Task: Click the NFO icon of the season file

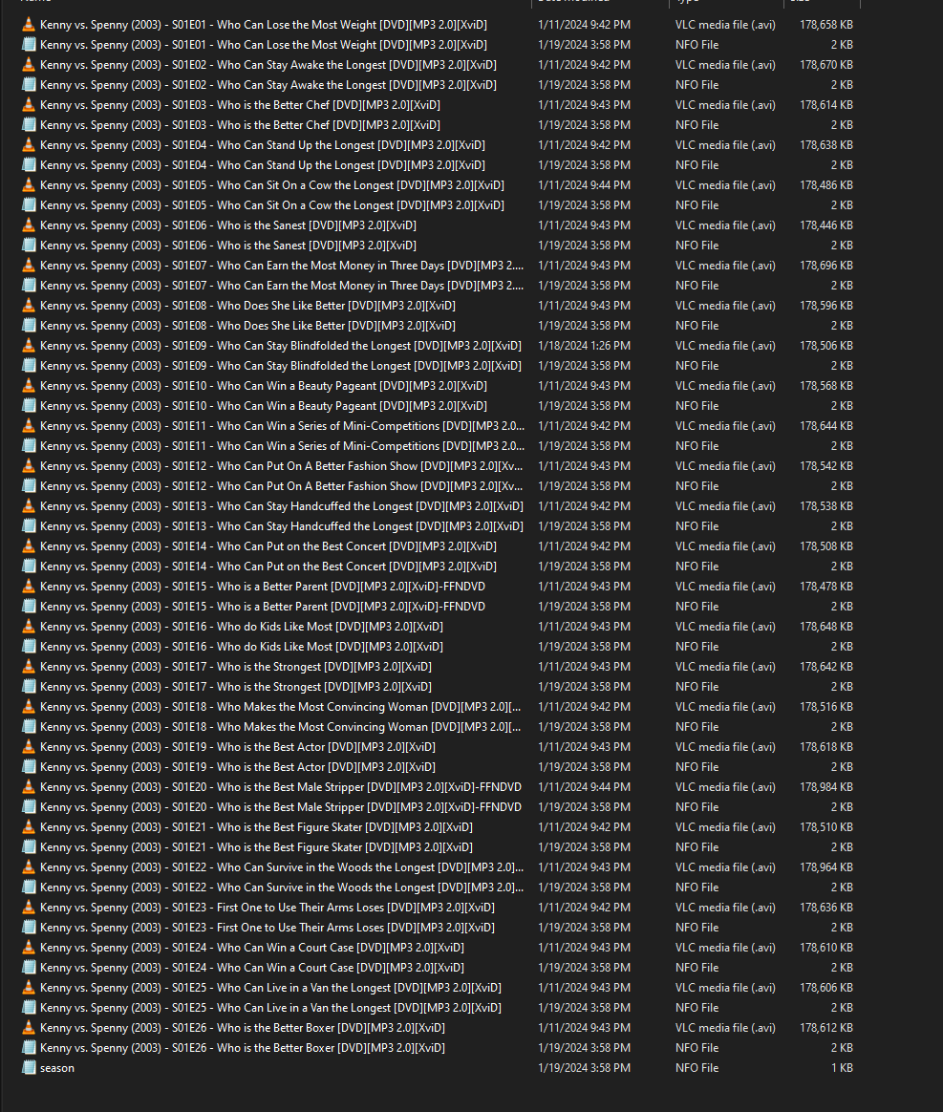Action: click(x=29, y=1067)
